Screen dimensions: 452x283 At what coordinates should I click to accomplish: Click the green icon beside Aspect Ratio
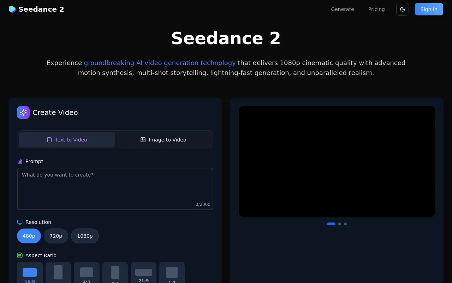coord(20,255)
